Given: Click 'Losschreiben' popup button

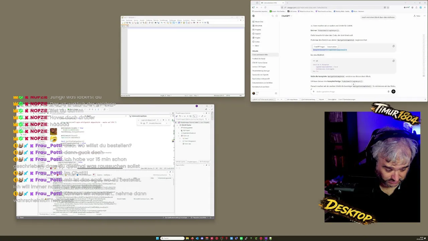Looking at the screenshot, I should (332, 47).
